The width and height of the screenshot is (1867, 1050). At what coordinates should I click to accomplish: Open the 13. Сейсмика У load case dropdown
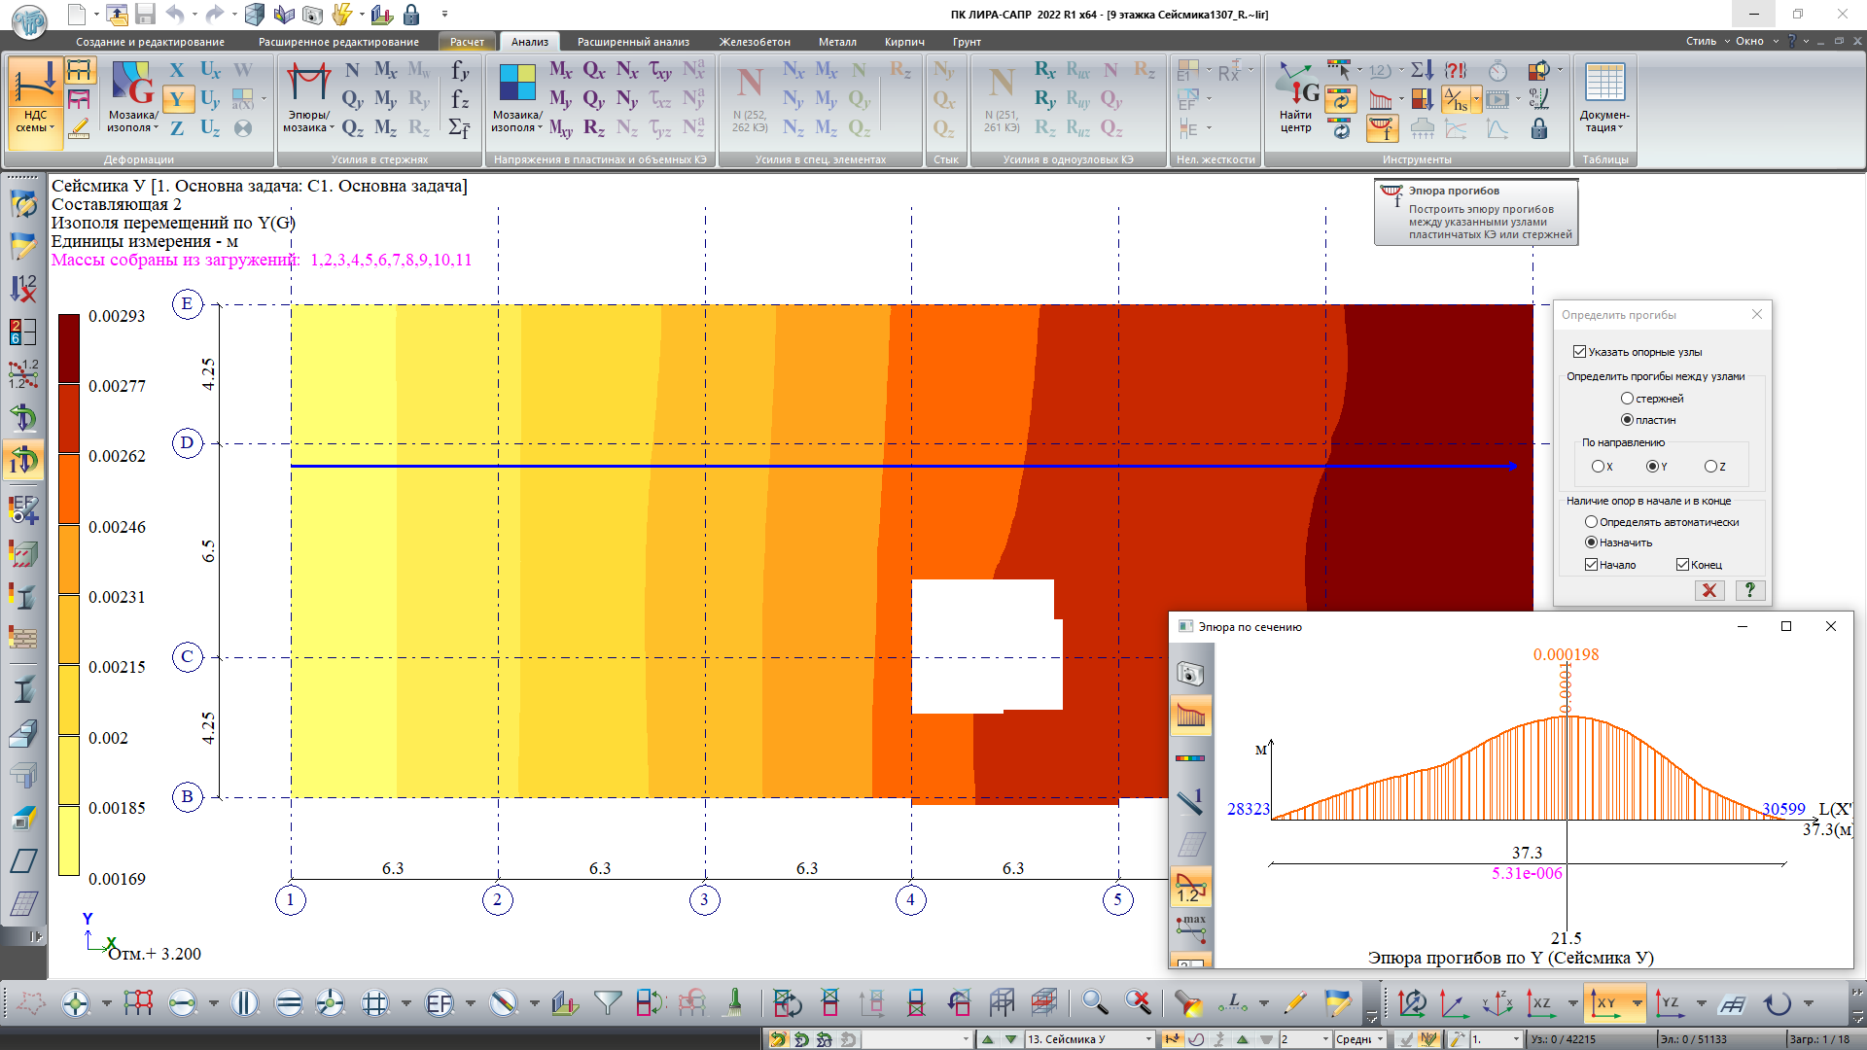[1147, 1039]
